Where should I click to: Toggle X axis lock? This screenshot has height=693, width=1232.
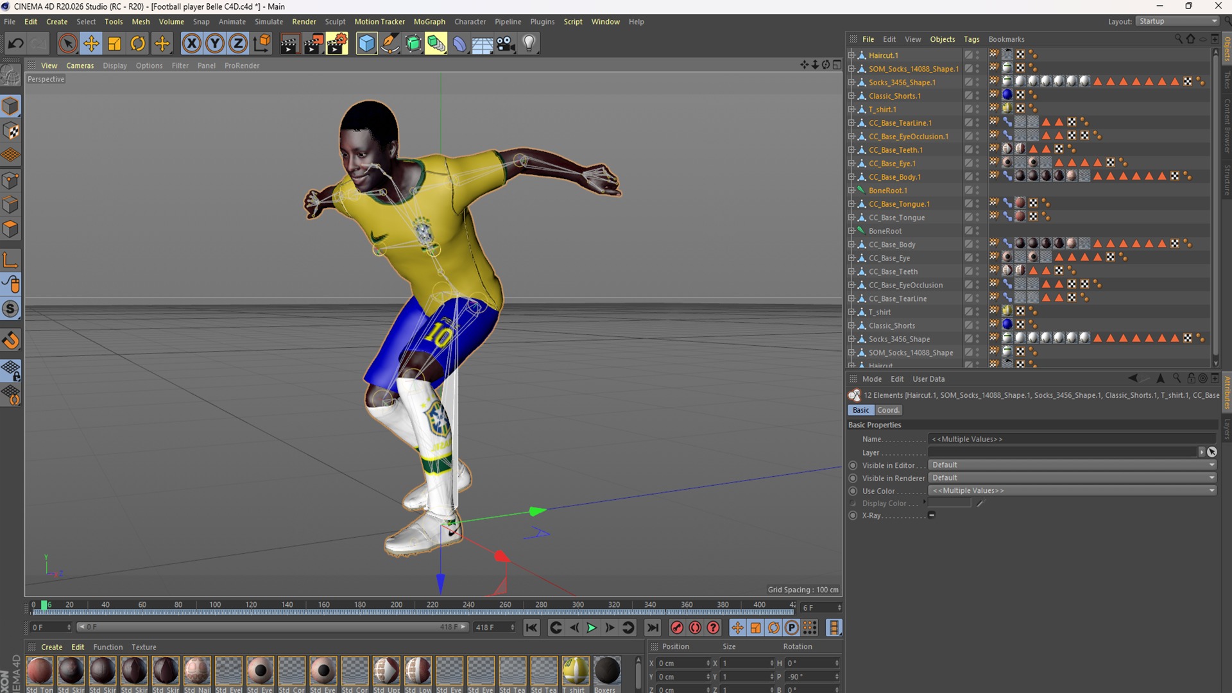(x=191, y=44)
